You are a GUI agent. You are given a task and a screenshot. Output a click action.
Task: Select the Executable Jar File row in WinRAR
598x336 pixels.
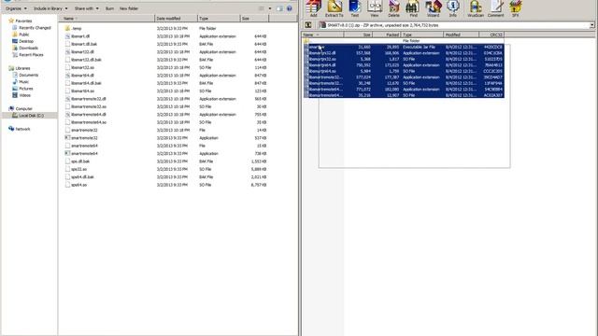coord(404,47)
